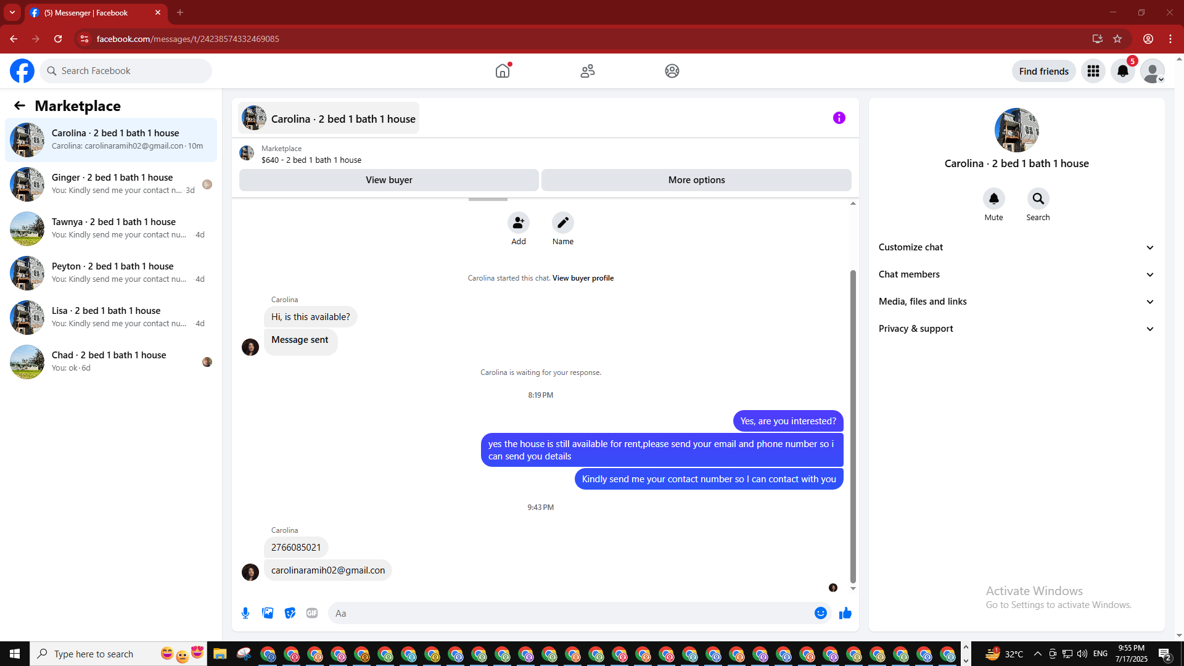Open the Home feed icon
This screenshot has width=1184, height=666.
tap(503, 71)
